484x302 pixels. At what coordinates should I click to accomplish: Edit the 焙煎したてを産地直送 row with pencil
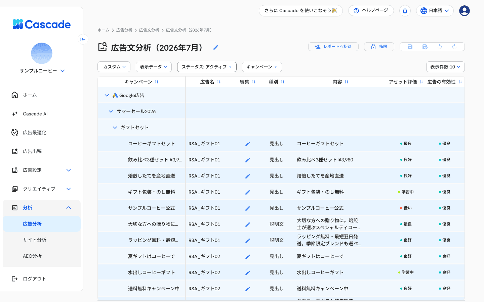pyautogui.click(x=248, y=176)
